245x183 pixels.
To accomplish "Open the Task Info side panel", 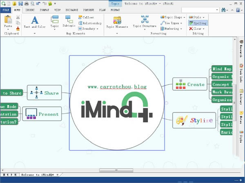I will click(241, 73).
